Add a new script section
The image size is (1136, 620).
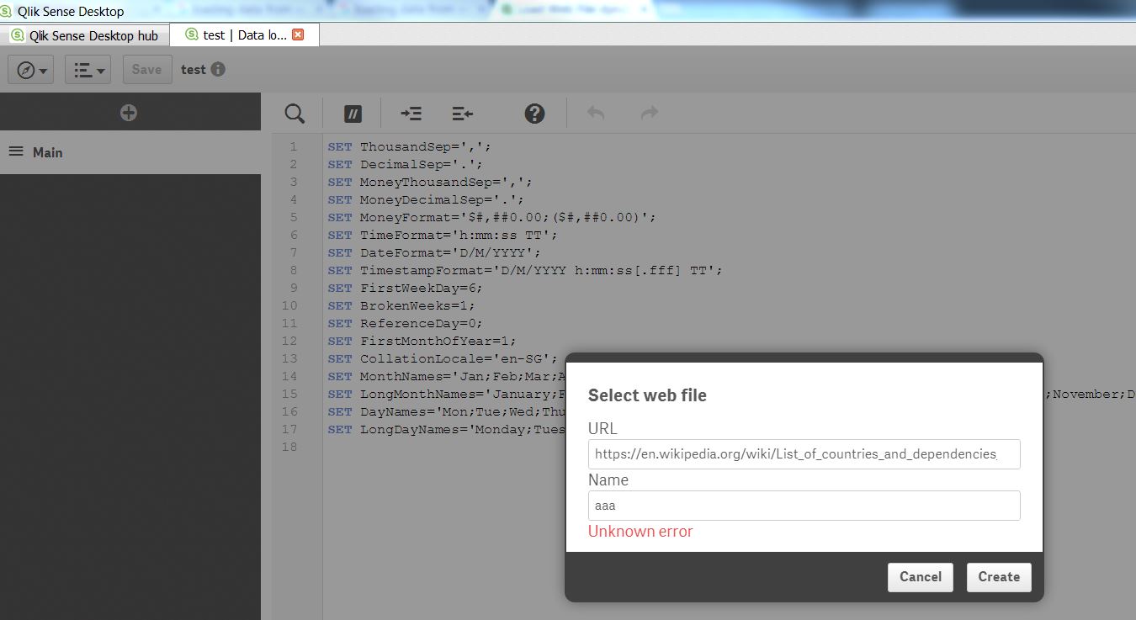pyautogui.click(x=129, y=113)
